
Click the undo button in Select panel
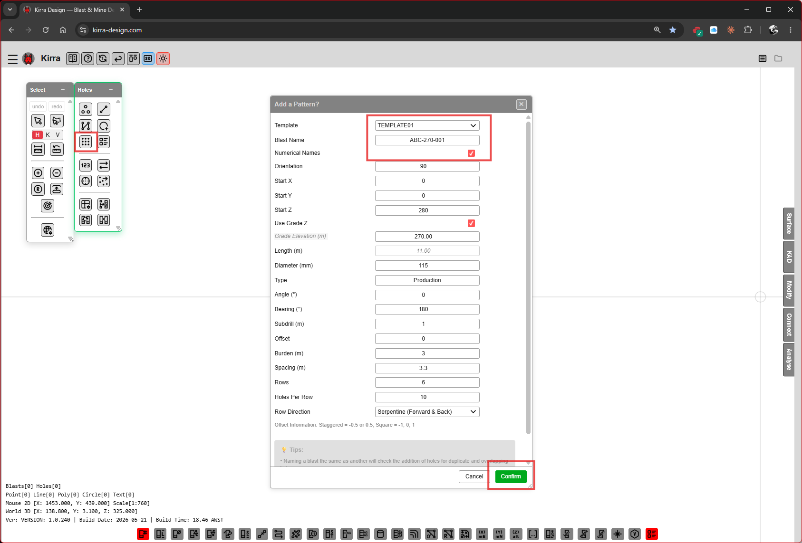click(38, 106)
